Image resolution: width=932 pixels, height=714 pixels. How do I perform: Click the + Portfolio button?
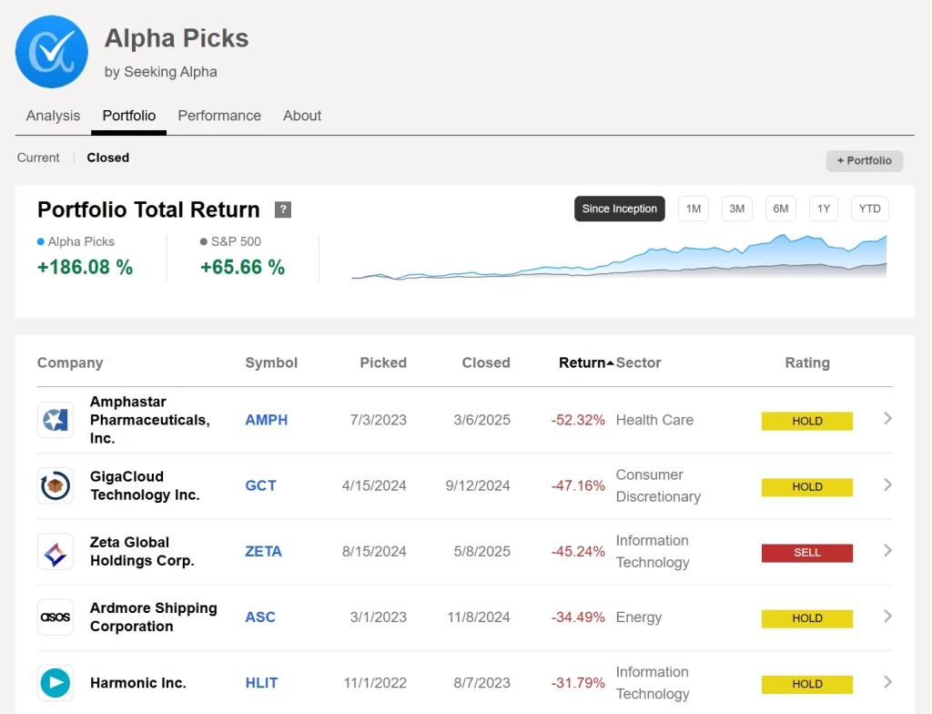(864, 160)
